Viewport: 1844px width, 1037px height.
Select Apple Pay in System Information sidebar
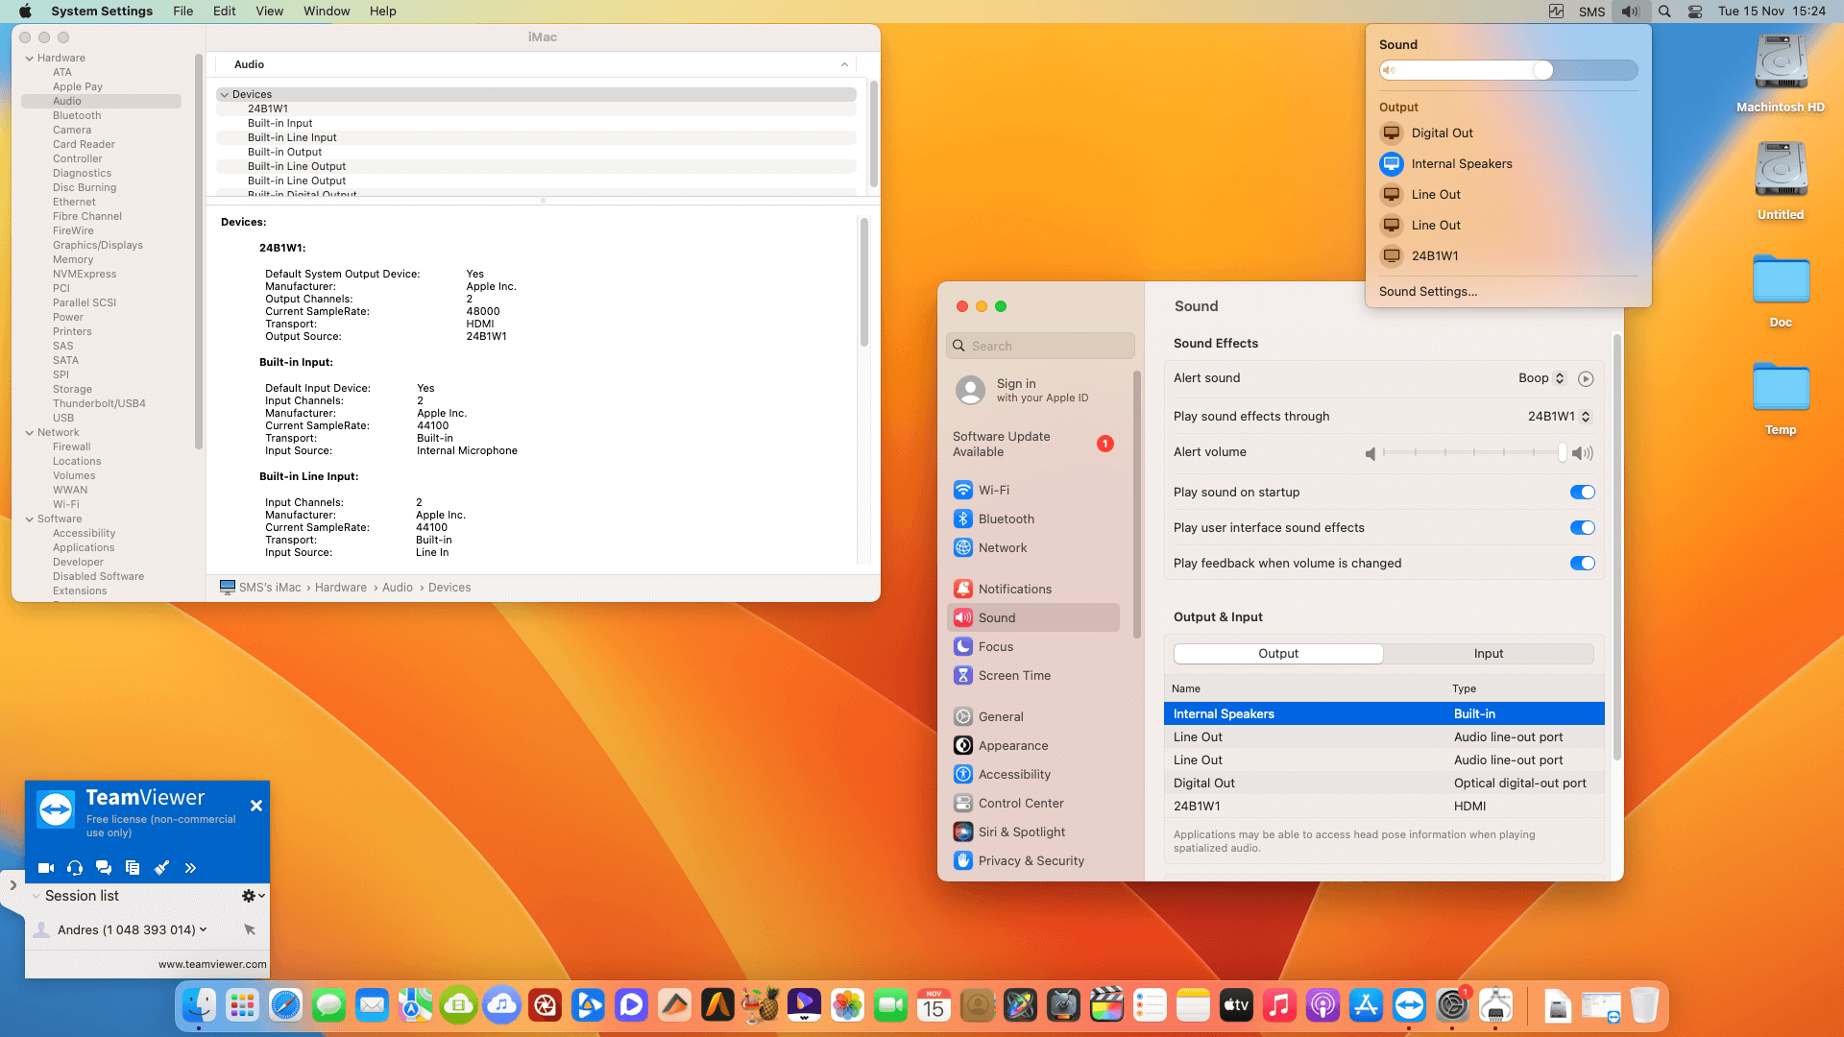[78, 86]
